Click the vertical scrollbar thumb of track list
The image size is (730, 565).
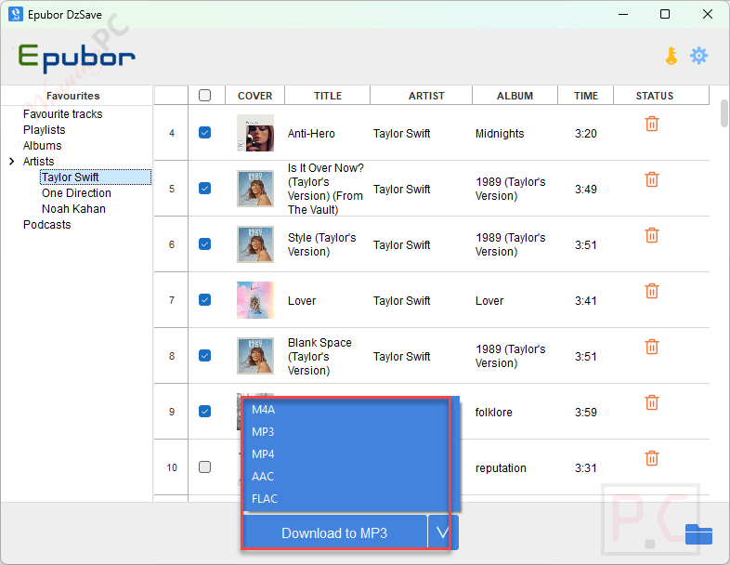723,113
